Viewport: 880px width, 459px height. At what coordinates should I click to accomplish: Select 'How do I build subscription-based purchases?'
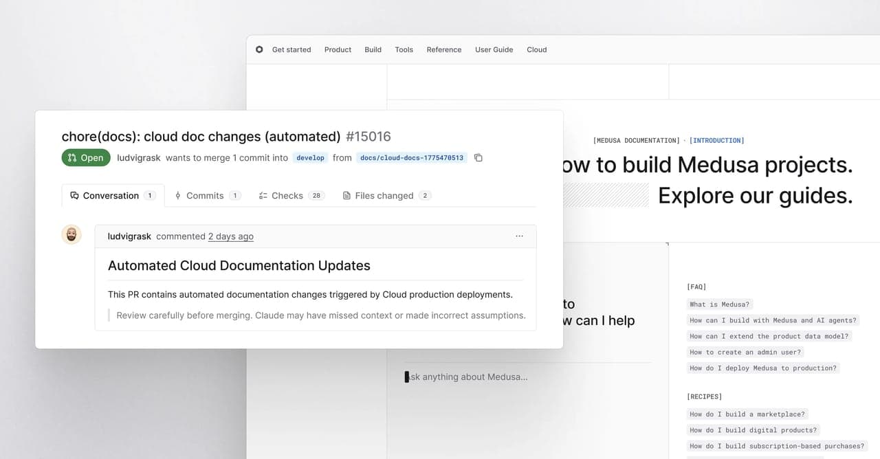777,445
